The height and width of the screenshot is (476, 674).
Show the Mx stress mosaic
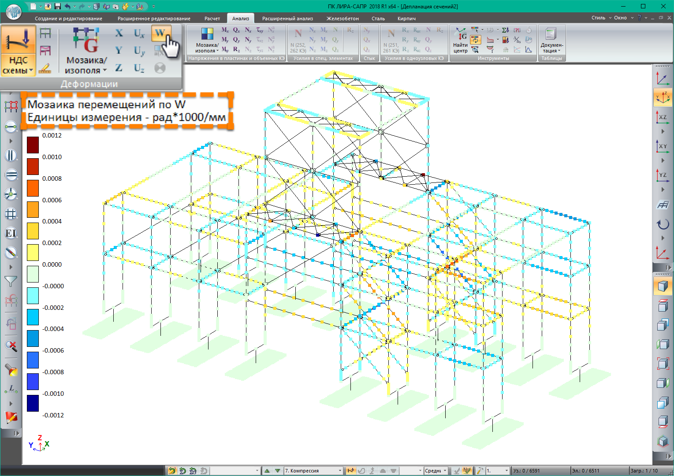click(225, 30)
